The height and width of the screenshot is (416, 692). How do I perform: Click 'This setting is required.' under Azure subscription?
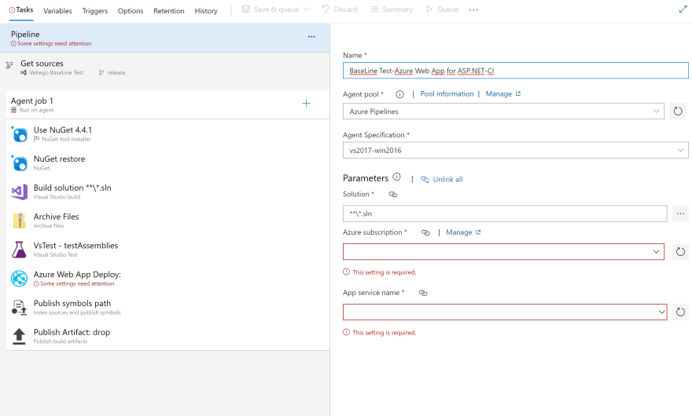(384, 272)
